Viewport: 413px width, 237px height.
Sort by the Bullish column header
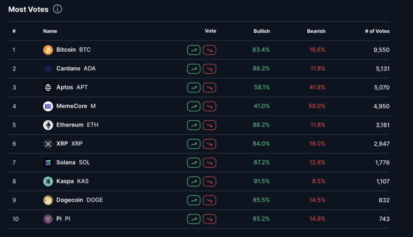click(261, 31)
